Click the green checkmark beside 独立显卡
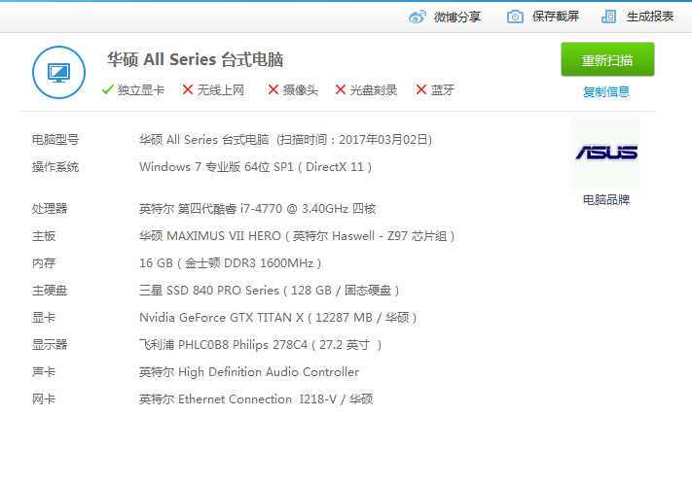692x484 pixels. click(x=108, y=90)
